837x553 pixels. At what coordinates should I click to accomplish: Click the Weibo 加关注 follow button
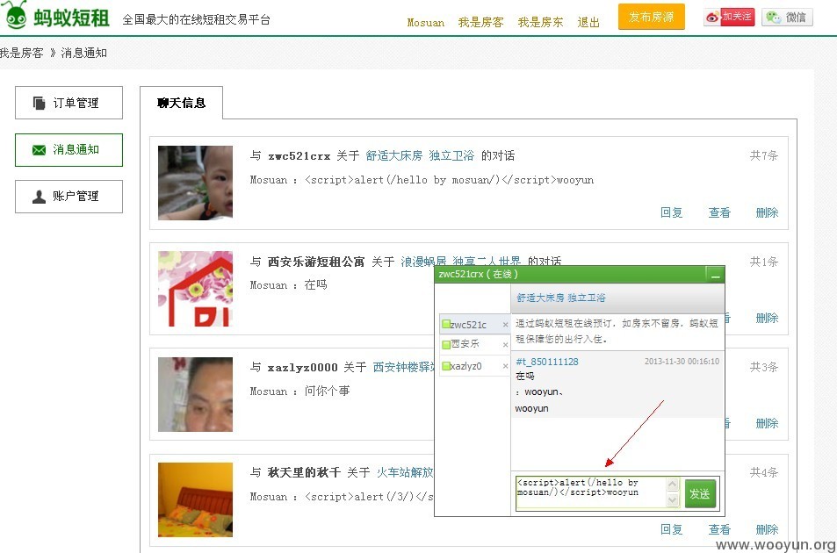point(729,17)
